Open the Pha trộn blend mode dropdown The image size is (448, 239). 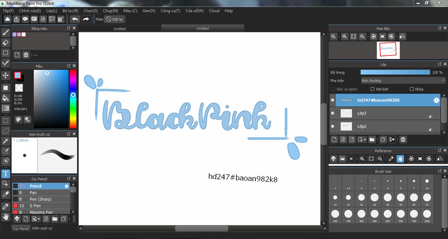[x=403, y=81]
